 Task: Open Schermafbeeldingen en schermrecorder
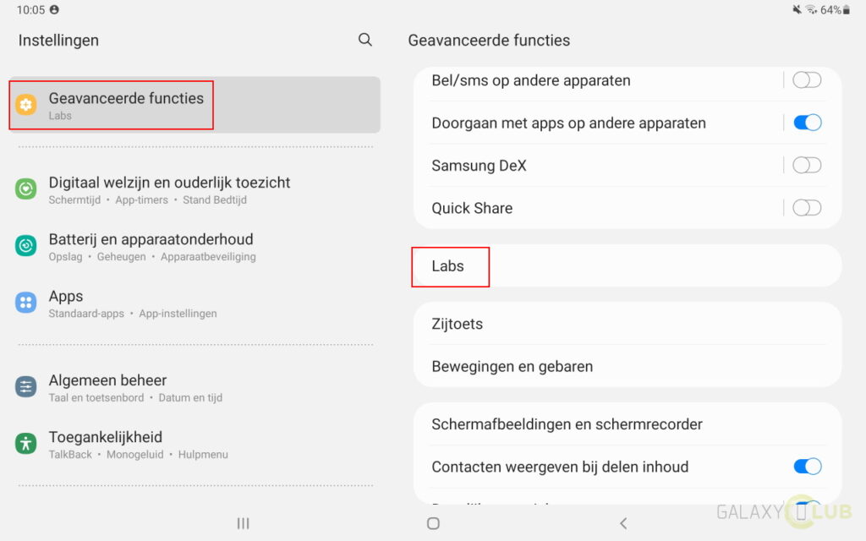[x=628, y=424]
